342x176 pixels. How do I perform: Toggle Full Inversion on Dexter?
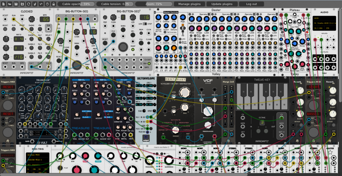coord(165,32)
